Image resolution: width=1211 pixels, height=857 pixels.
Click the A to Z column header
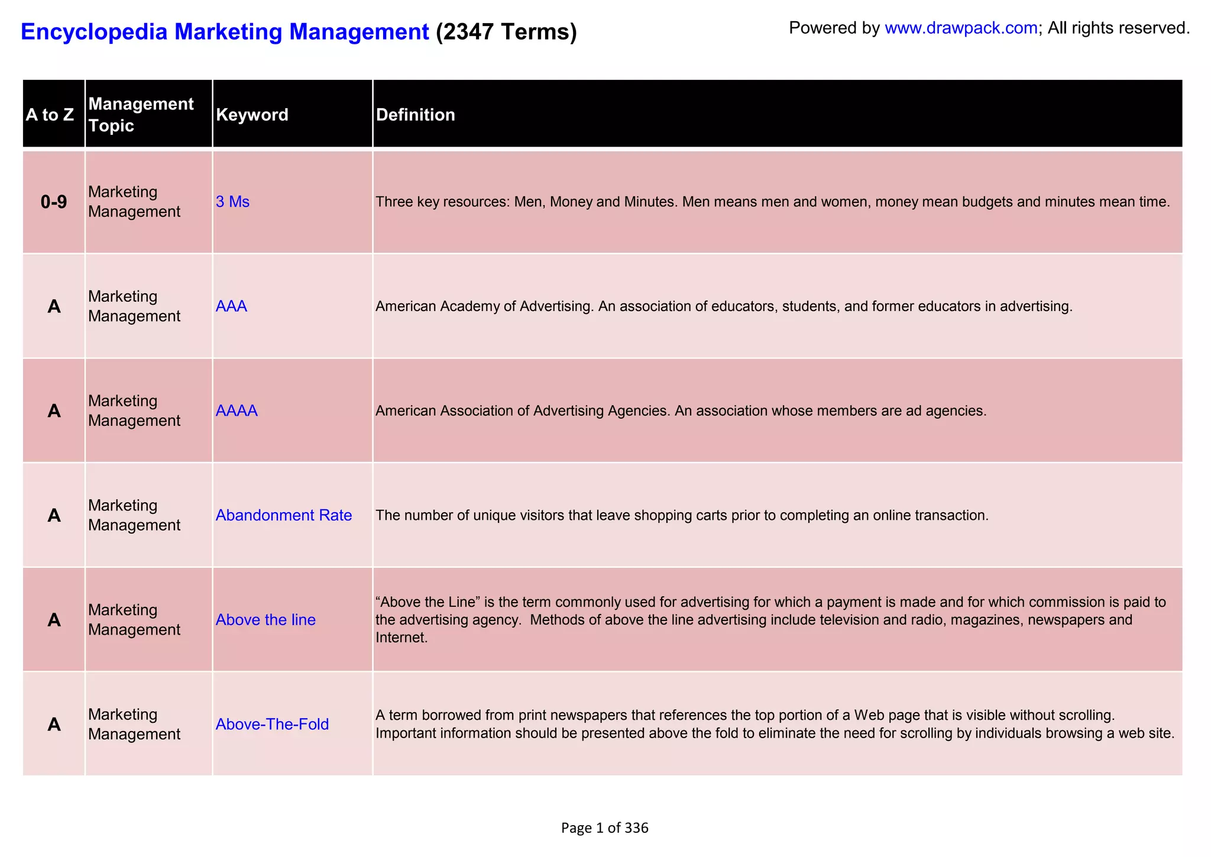(x=50, y=115)
